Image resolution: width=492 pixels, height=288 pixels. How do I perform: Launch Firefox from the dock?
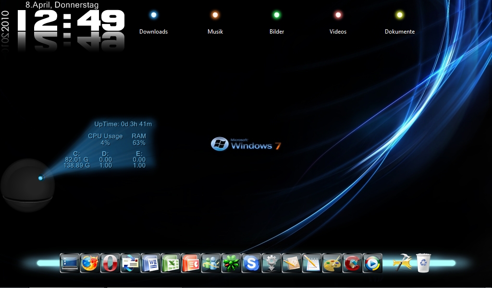[90, 263]
